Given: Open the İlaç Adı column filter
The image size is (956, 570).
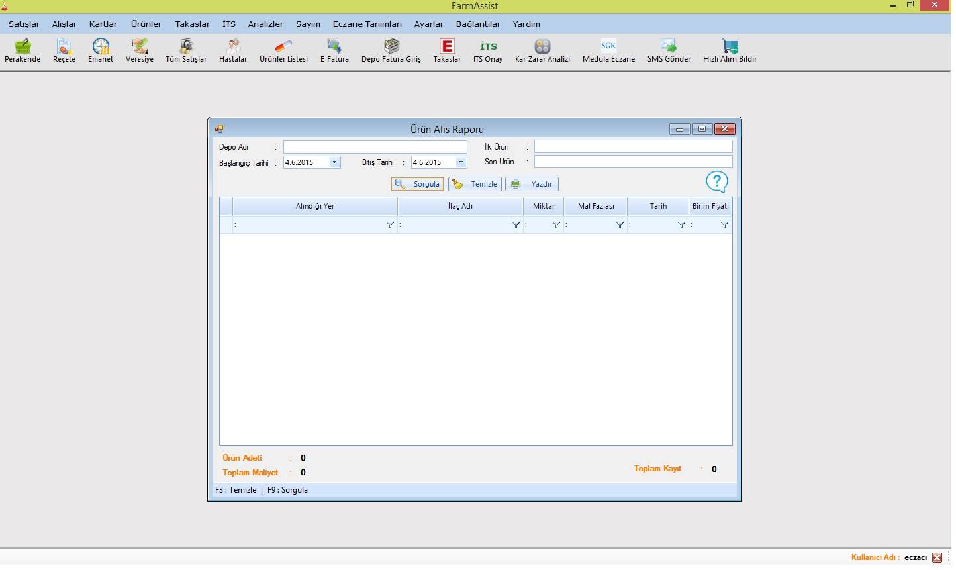Looking at the screenshot, I should (x=516, y=225).
